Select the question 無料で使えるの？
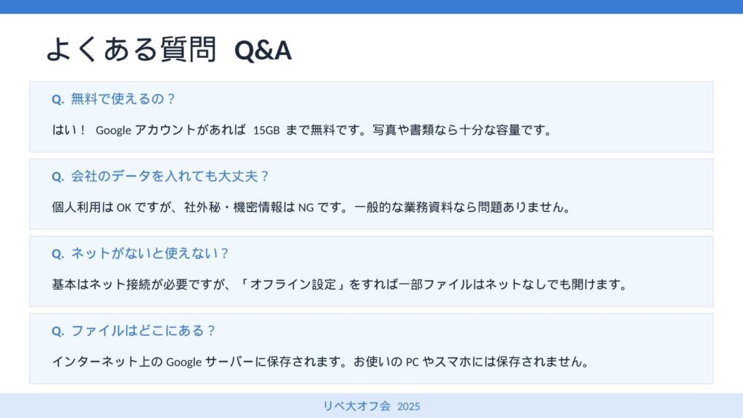The image size is (743, 418). point(123,99)
